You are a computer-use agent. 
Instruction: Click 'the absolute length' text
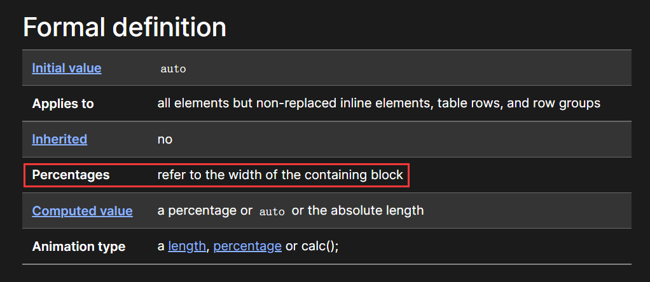366,210
